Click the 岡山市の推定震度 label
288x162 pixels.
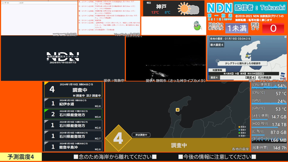[216, 26]
